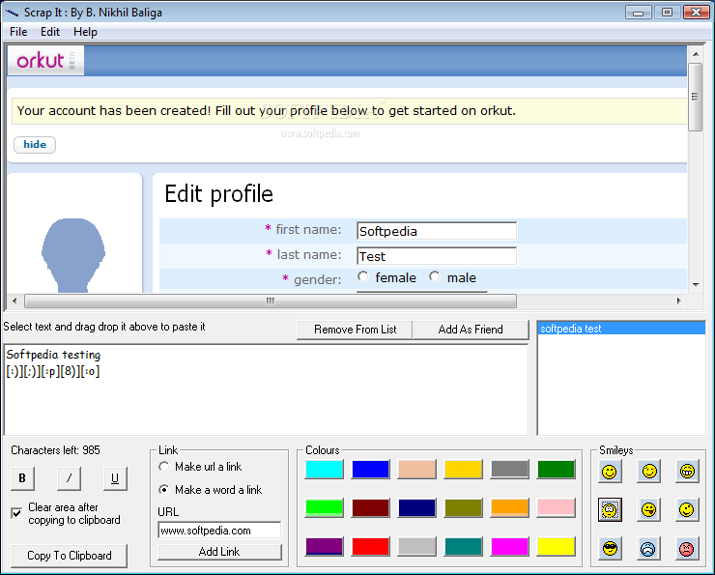The width and height of the screenshot is (715, 575).
Task: Pick the purple colour swatch
Action: (x=325, y=546)
